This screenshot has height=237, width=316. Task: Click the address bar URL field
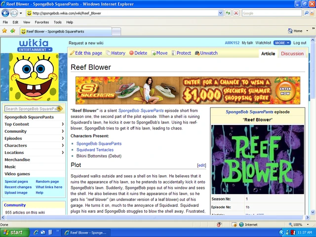(124, 13)
